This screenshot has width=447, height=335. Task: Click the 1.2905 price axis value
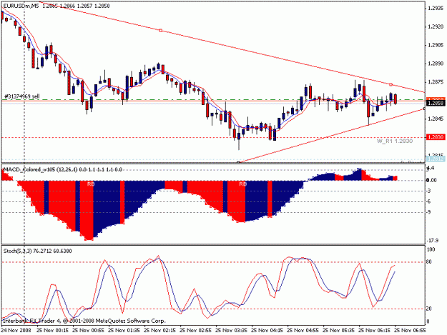[436, 45]
